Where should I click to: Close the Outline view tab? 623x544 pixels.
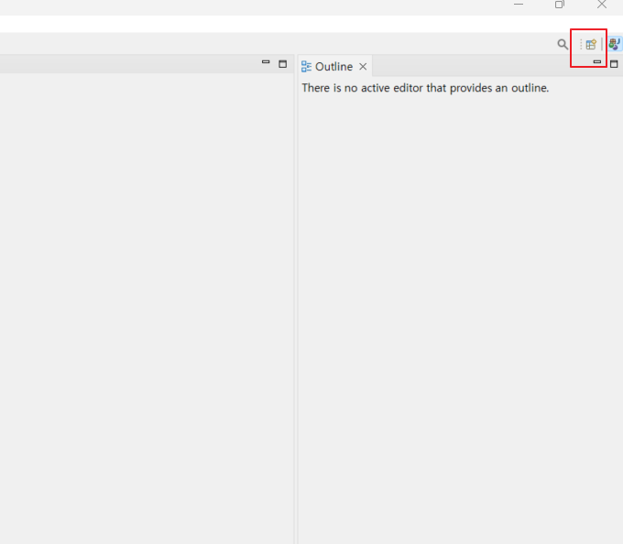point(363,66)
